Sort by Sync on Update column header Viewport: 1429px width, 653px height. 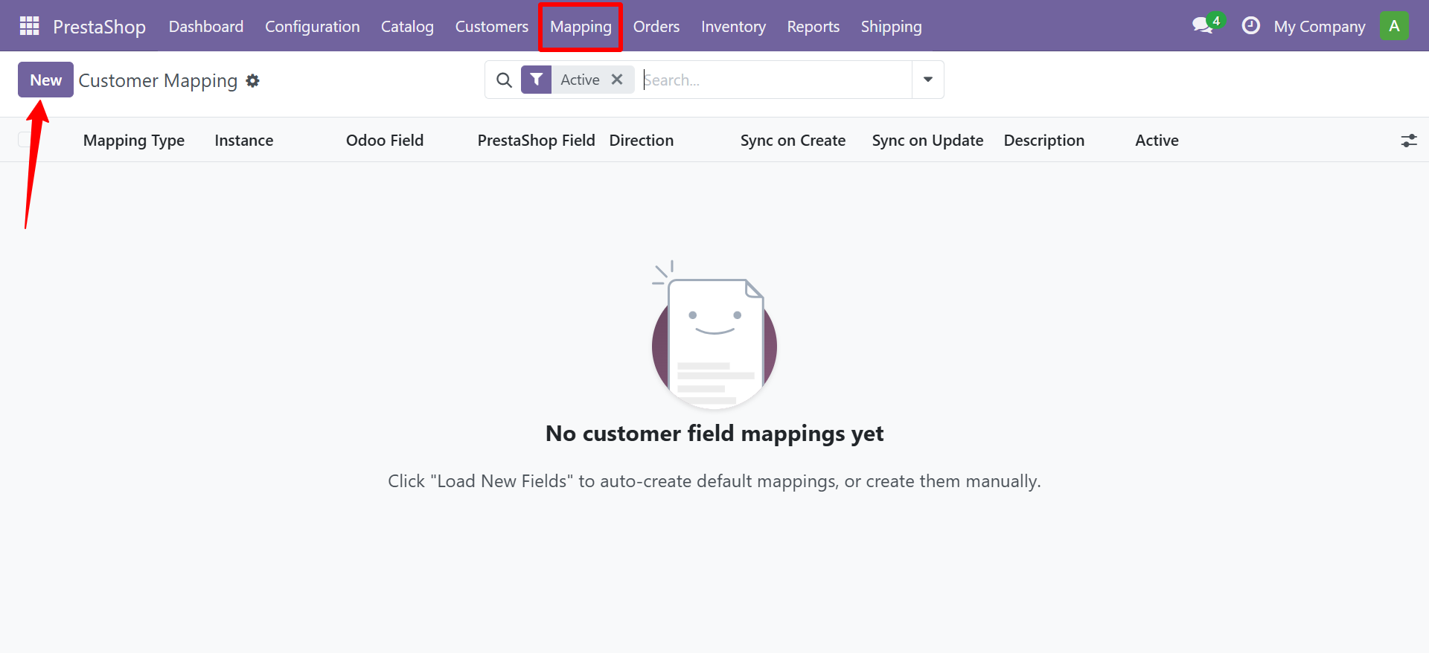pyautogui.click(x=927, y=141)
